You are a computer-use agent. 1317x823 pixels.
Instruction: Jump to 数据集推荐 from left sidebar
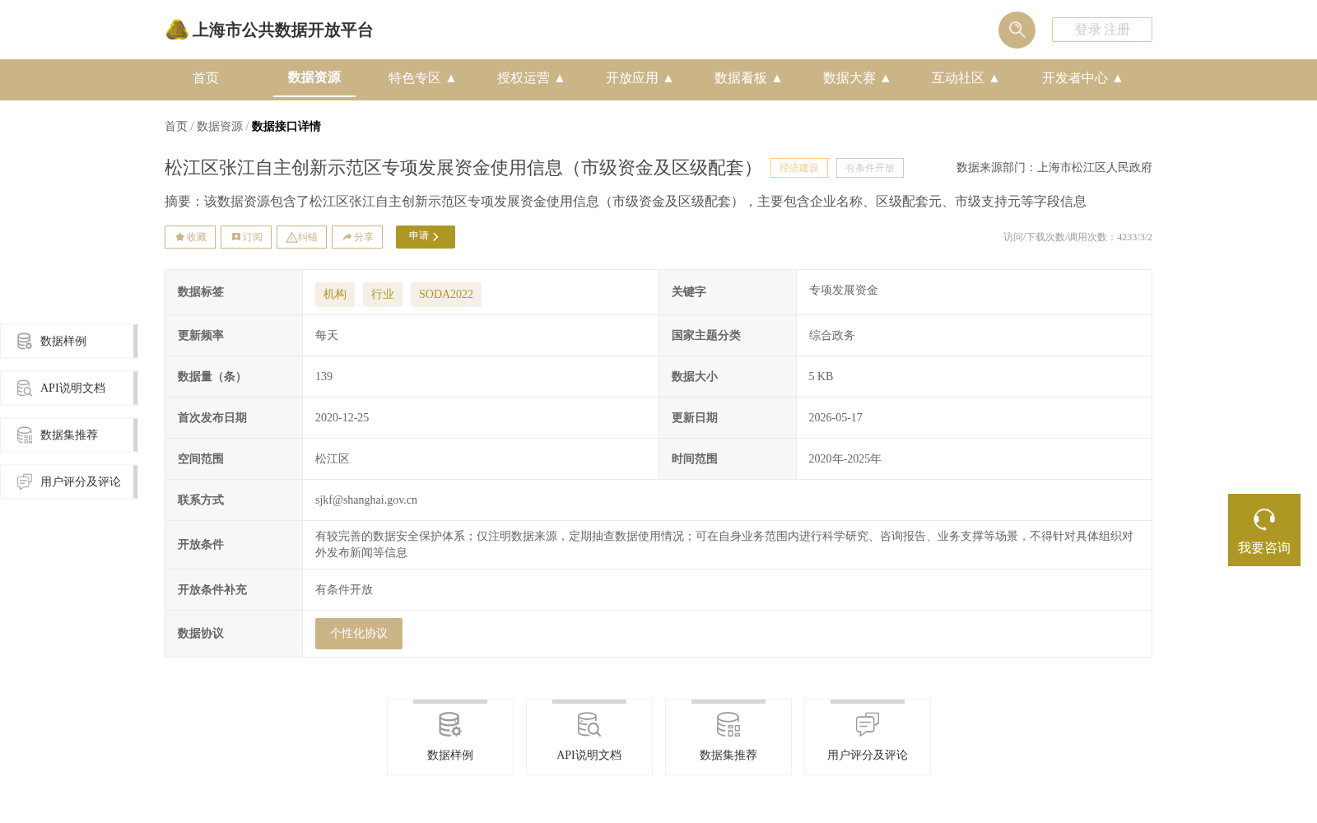[69, 435]
